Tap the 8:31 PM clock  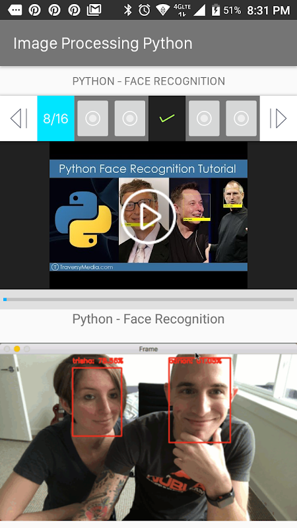coord(269,11)
